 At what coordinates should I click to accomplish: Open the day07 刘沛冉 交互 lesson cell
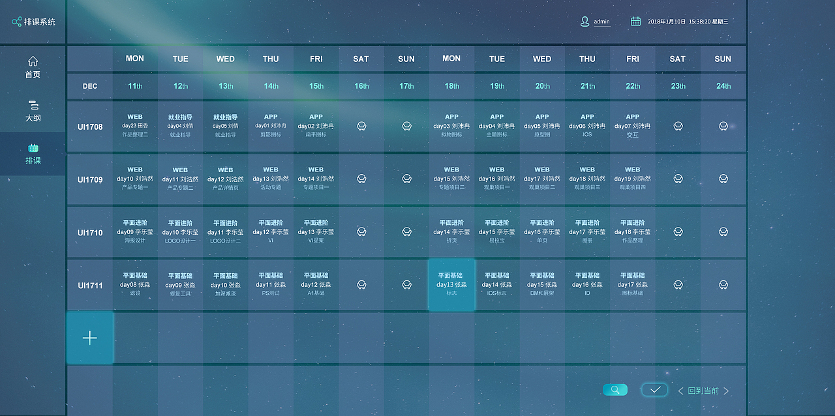pyautogui.click(x=633, y=126)
